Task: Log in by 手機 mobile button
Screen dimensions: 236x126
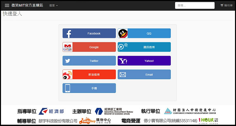Action: tap(89, 88)
